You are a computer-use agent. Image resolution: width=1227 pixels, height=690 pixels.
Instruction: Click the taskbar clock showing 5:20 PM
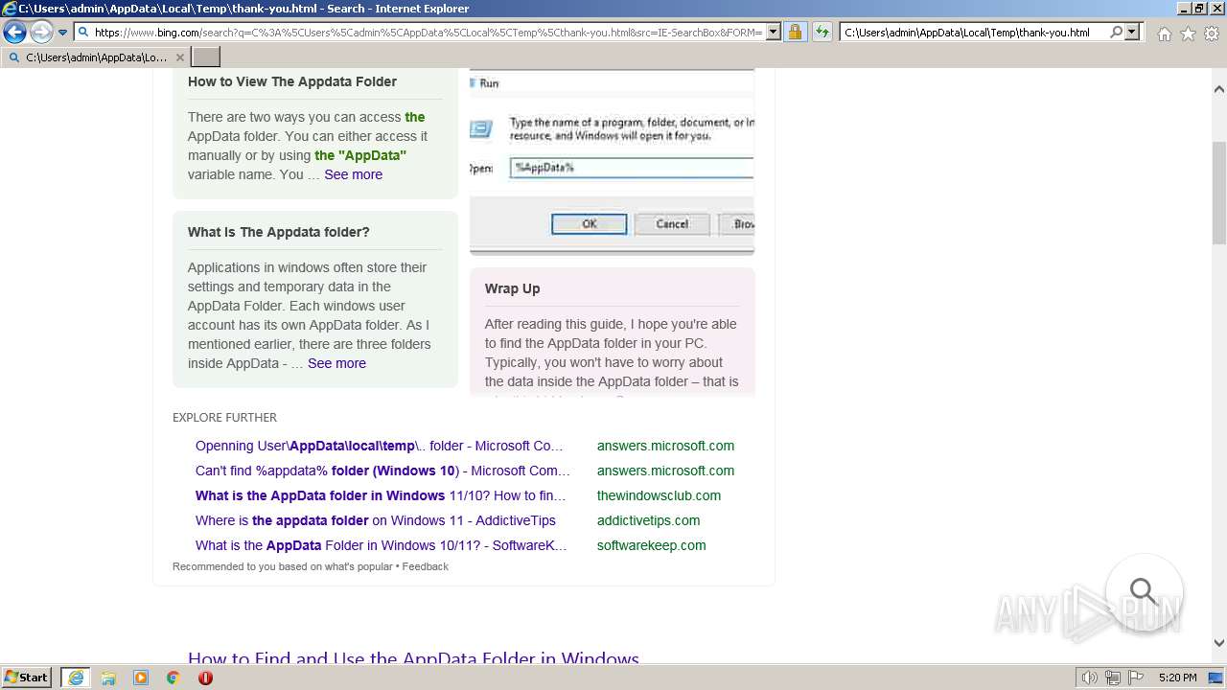point(1177,678)
